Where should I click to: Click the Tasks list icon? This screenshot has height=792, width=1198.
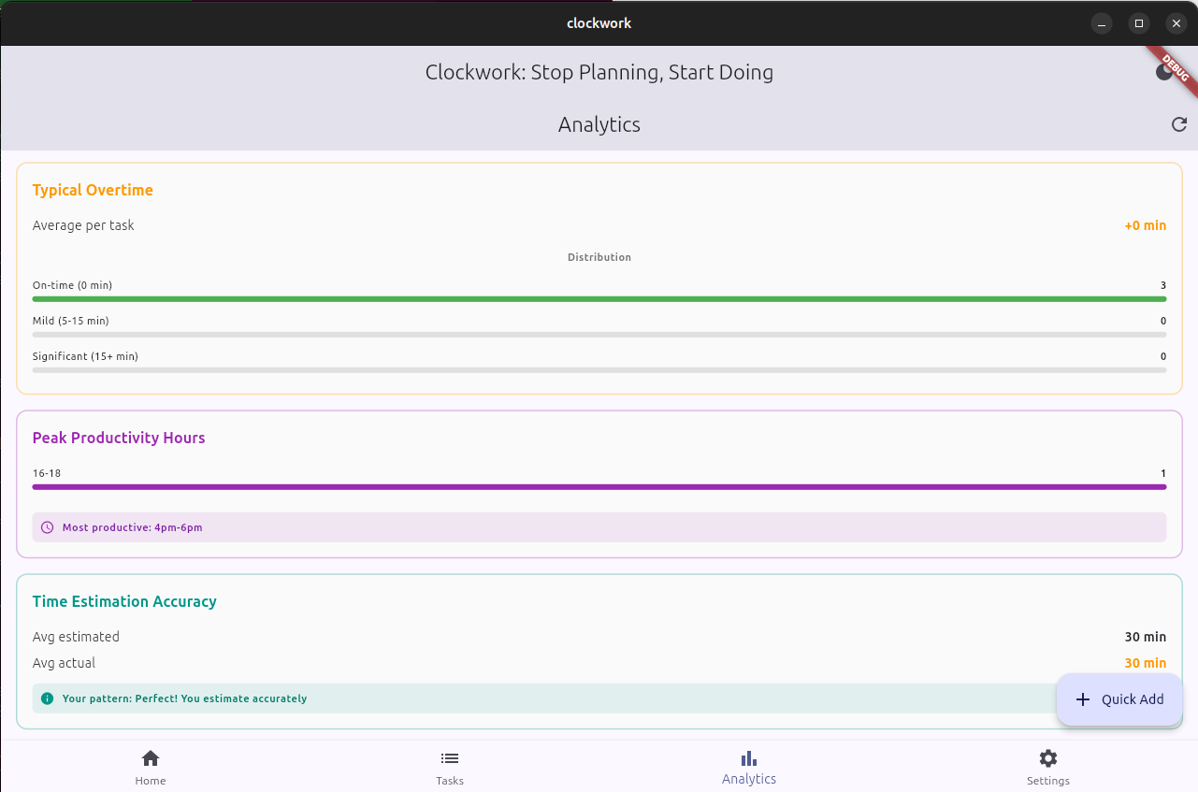click(449, 758)
